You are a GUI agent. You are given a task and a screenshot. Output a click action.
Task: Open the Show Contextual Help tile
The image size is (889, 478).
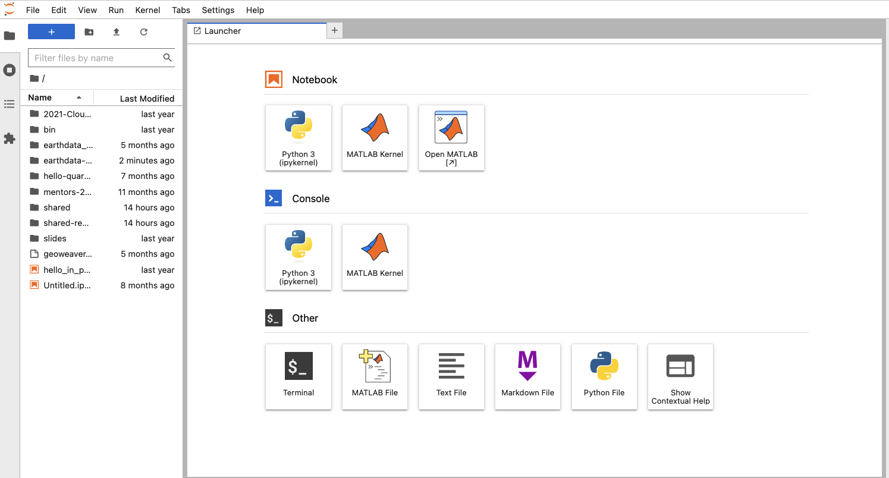[680, 376]
